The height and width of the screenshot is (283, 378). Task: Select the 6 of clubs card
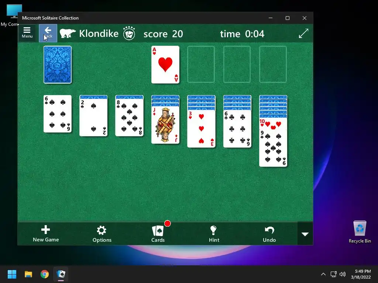(x=237, y=129)
